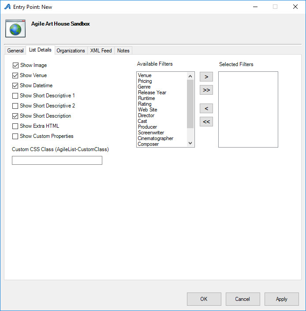Click the add single filter > button

pyautogui.click(x=206, y=77)
